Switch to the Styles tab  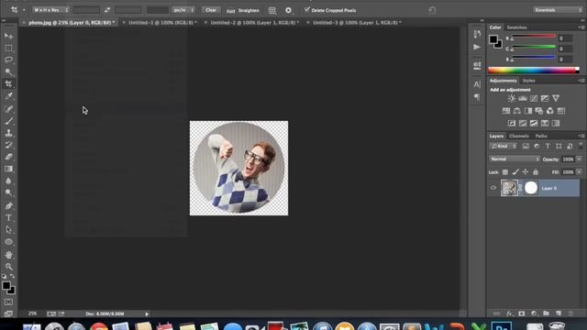[528, 81]
